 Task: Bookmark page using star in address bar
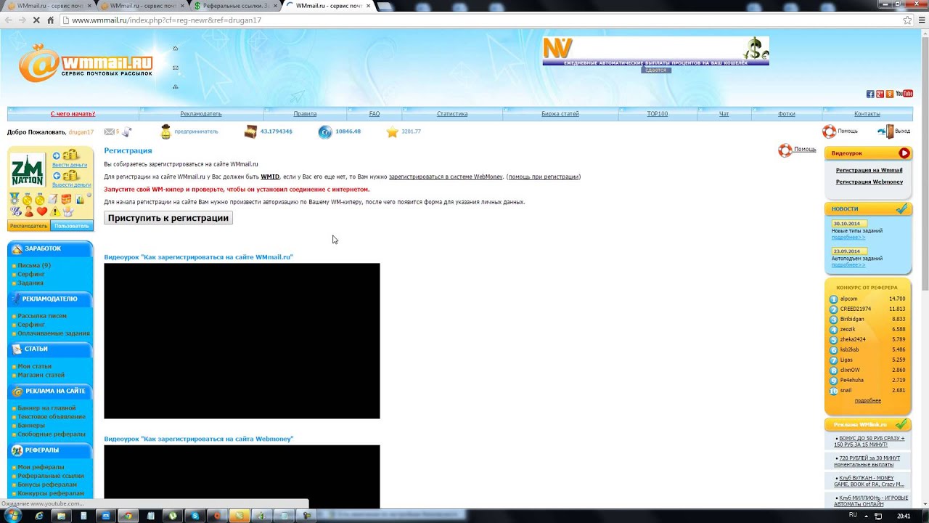907,20
